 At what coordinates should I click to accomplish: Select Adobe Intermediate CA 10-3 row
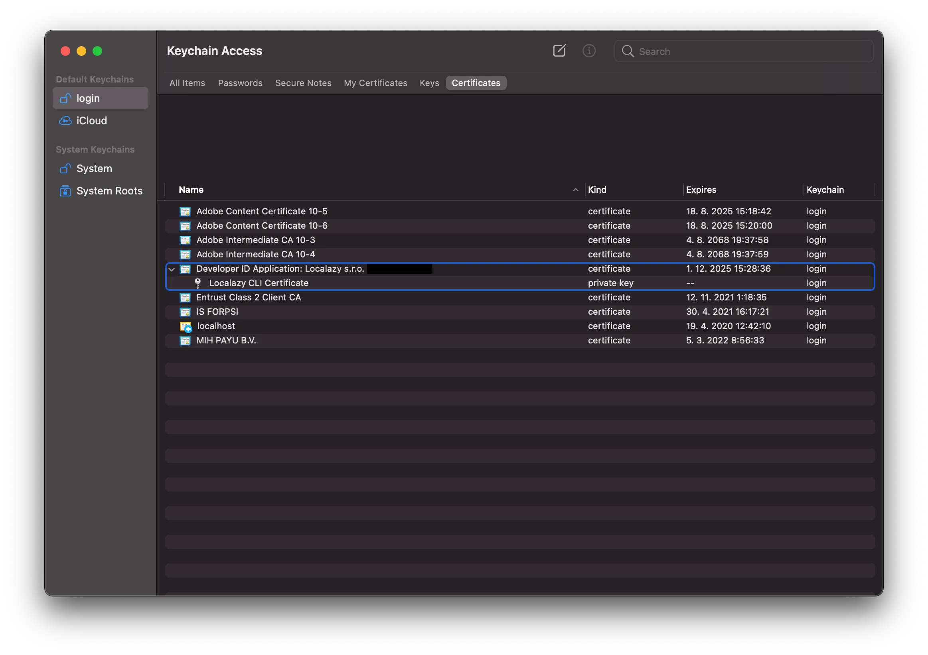[255, 240]
